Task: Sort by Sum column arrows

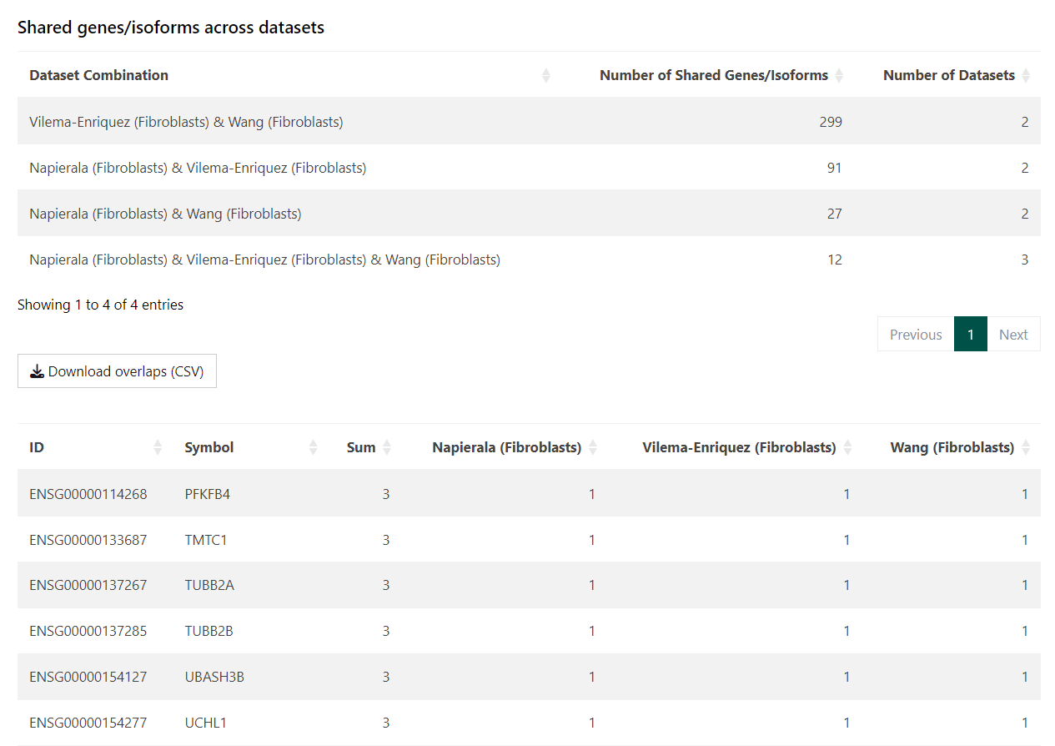Action: pos(387,447)
